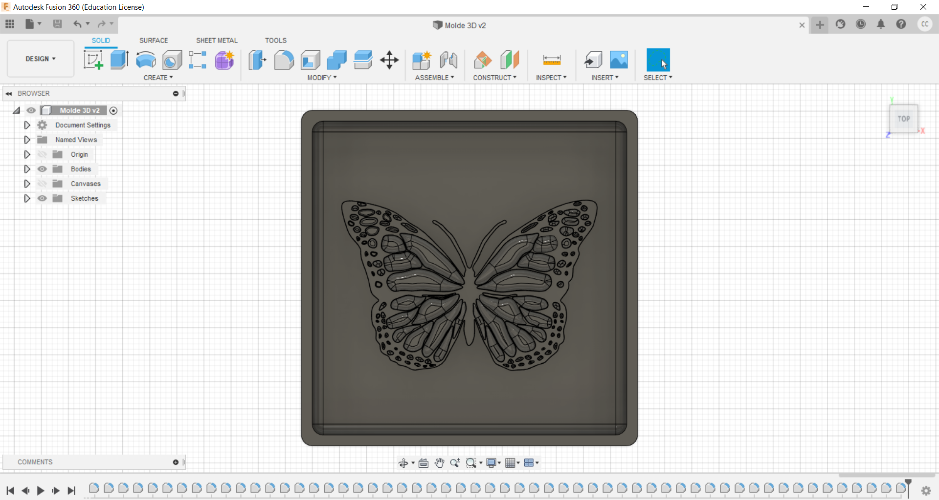Image resolution: width=939 pixels, height=500 pixels.
Task: Open the Help question mark icon
Action: [x=901, y=24]
